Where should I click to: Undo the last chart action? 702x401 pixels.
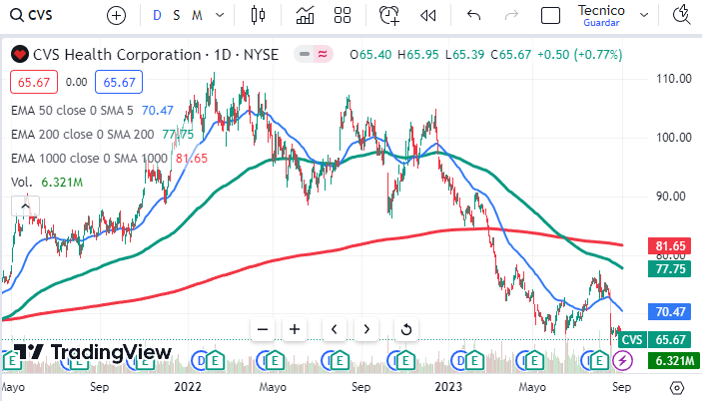(x=473, y=16)
